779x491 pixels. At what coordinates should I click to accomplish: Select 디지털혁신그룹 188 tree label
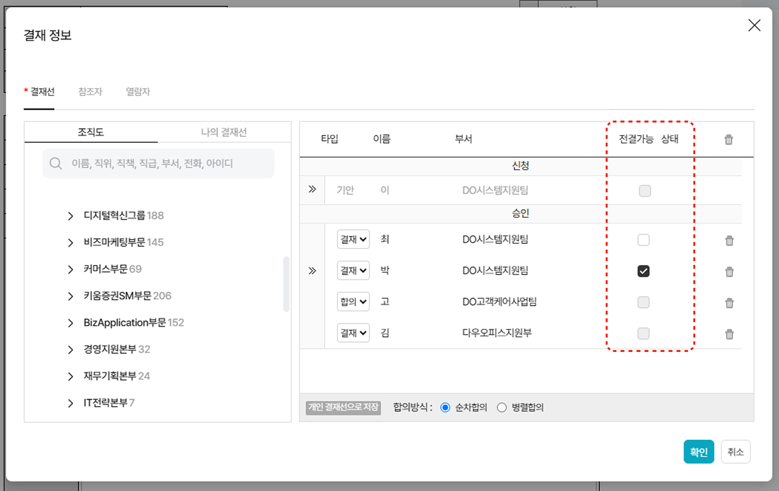(124, 215)
